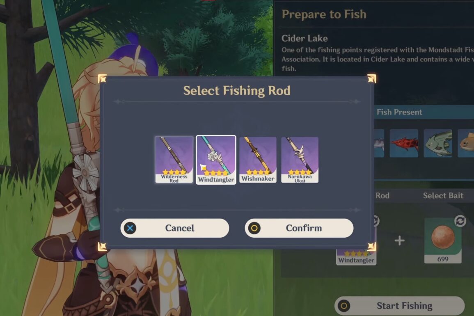Select the Wilderness Rod fishing rod
474x316 pixels.
[x=174, y=159]
